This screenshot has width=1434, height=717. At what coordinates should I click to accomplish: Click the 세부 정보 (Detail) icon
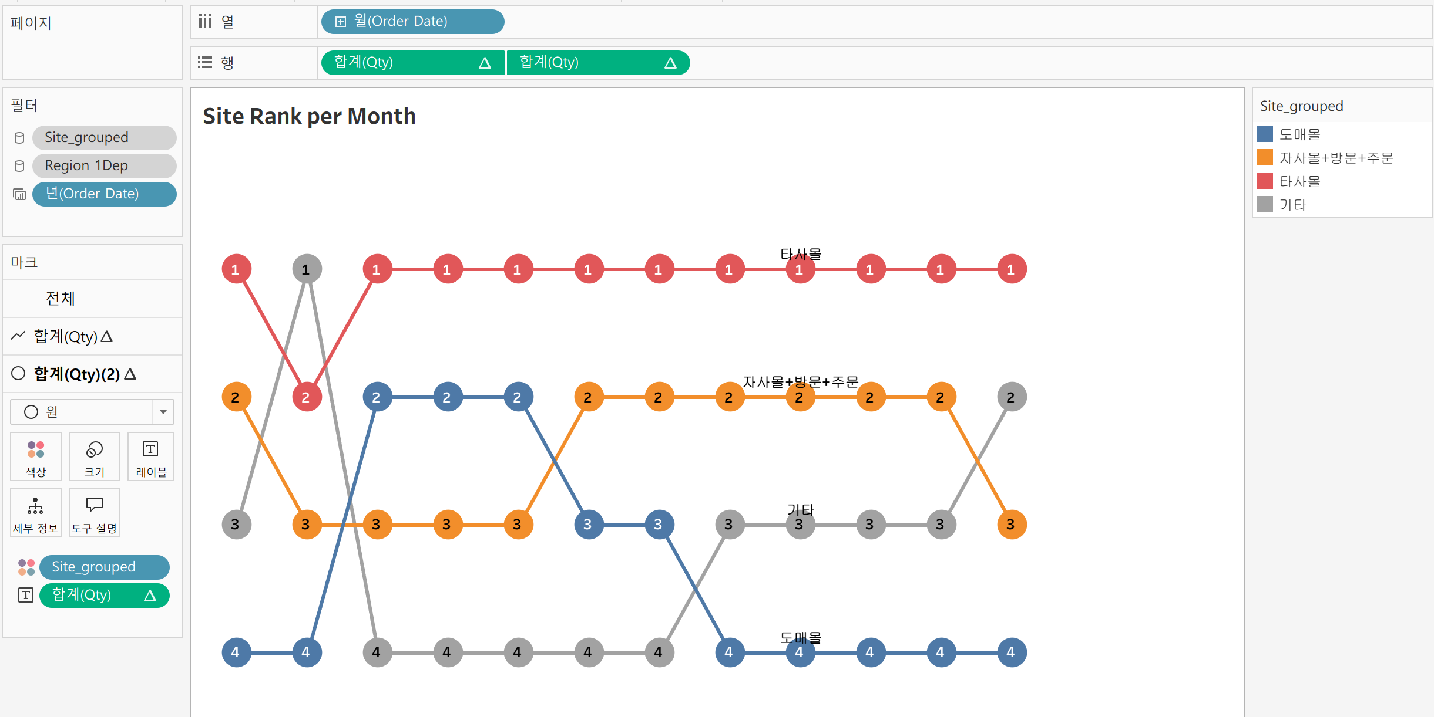click(x=36, y=513)
